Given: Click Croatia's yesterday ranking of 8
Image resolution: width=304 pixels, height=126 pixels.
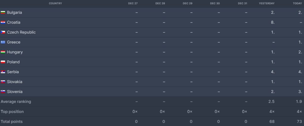Looking at the screenshot, I should (x=273, y=22).
